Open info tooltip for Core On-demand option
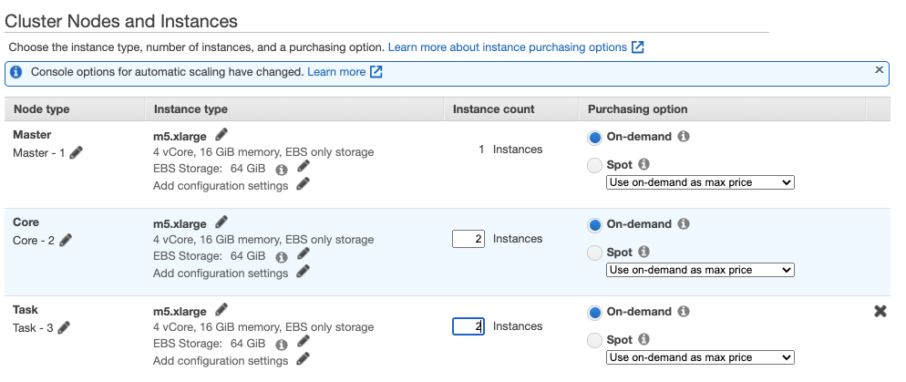Screen dimensions: 906x382 tap(684, 224)
